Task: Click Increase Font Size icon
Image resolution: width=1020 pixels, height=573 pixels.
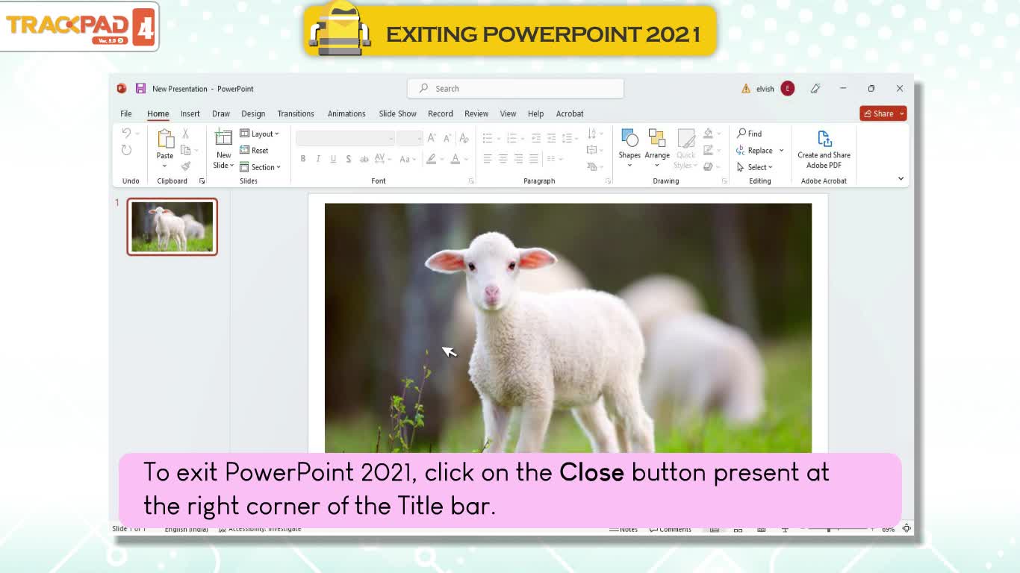Action: coord(432,138)
